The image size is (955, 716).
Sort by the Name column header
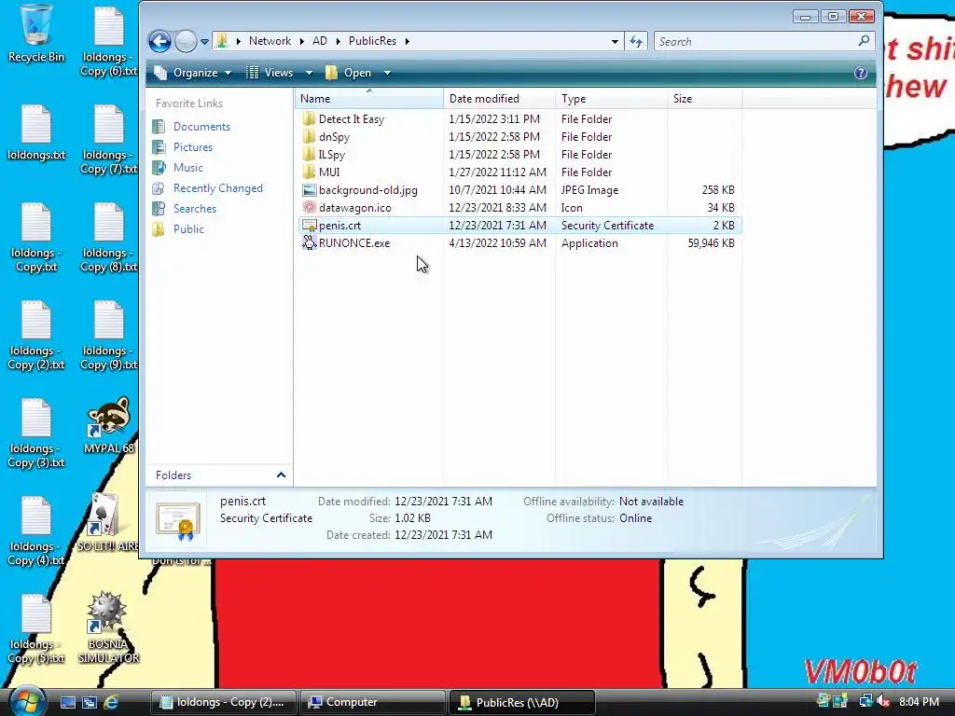(x=369, y=99)
